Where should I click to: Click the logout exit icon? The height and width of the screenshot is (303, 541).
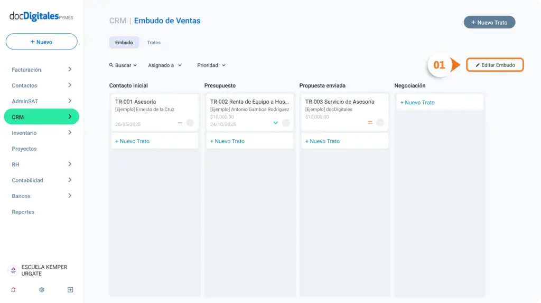(x=70, y=290)
